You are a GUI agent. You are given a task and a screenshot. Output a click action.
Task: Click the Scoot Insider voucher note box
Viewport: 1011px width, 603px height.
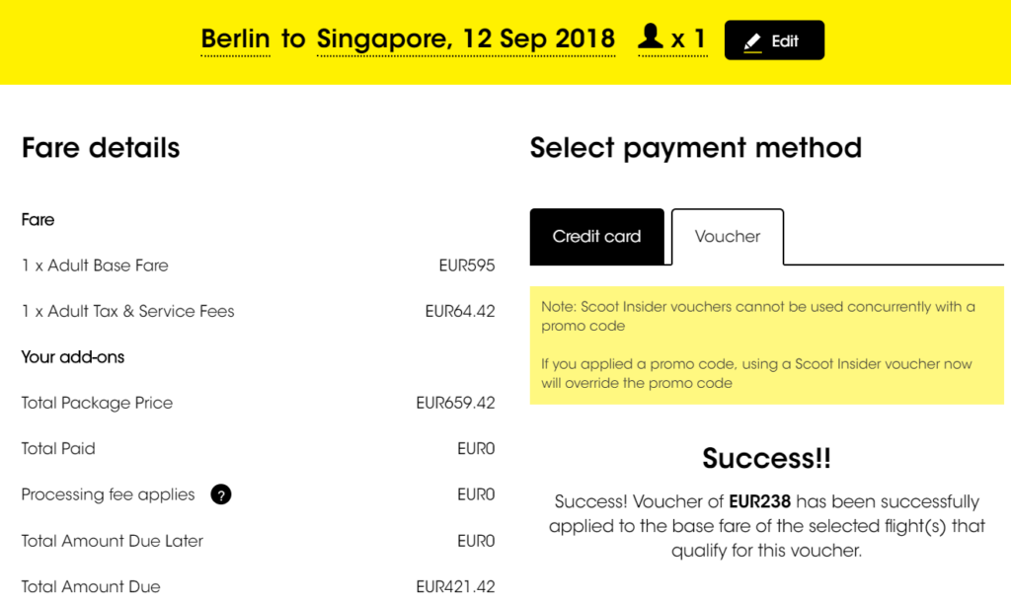point(766,345)
